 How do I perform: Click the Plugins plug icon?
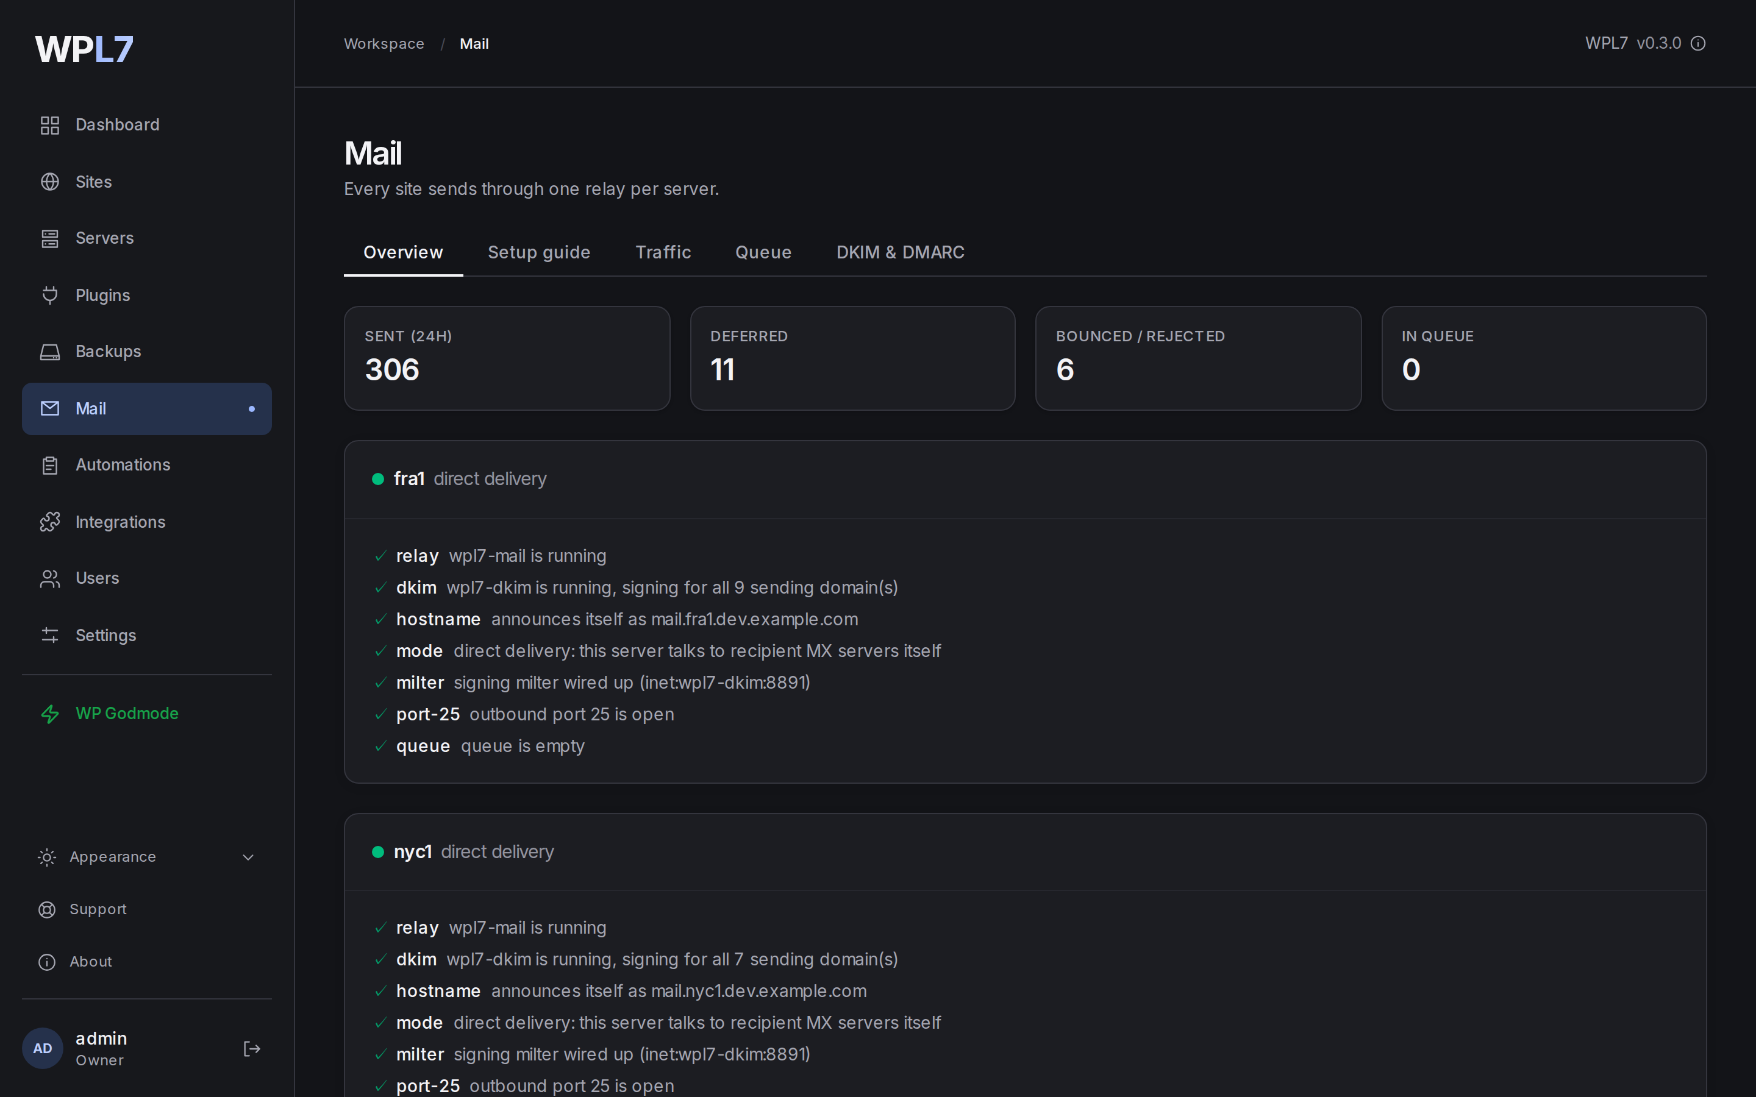[x=49, y=296]
